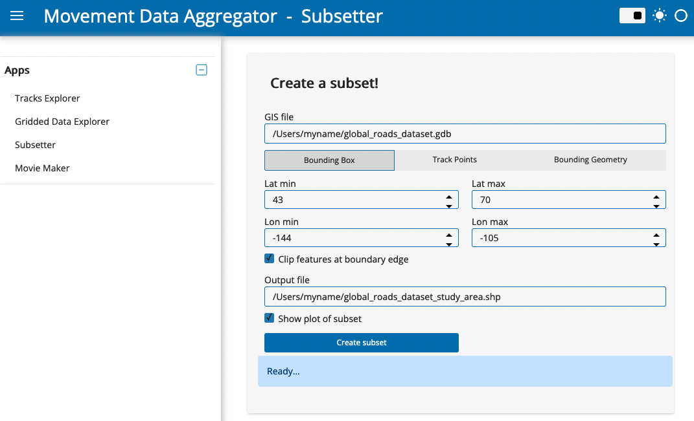Click the sun theme icon
Viewport: 694px width, 421px height.
(x=660, y=16)
